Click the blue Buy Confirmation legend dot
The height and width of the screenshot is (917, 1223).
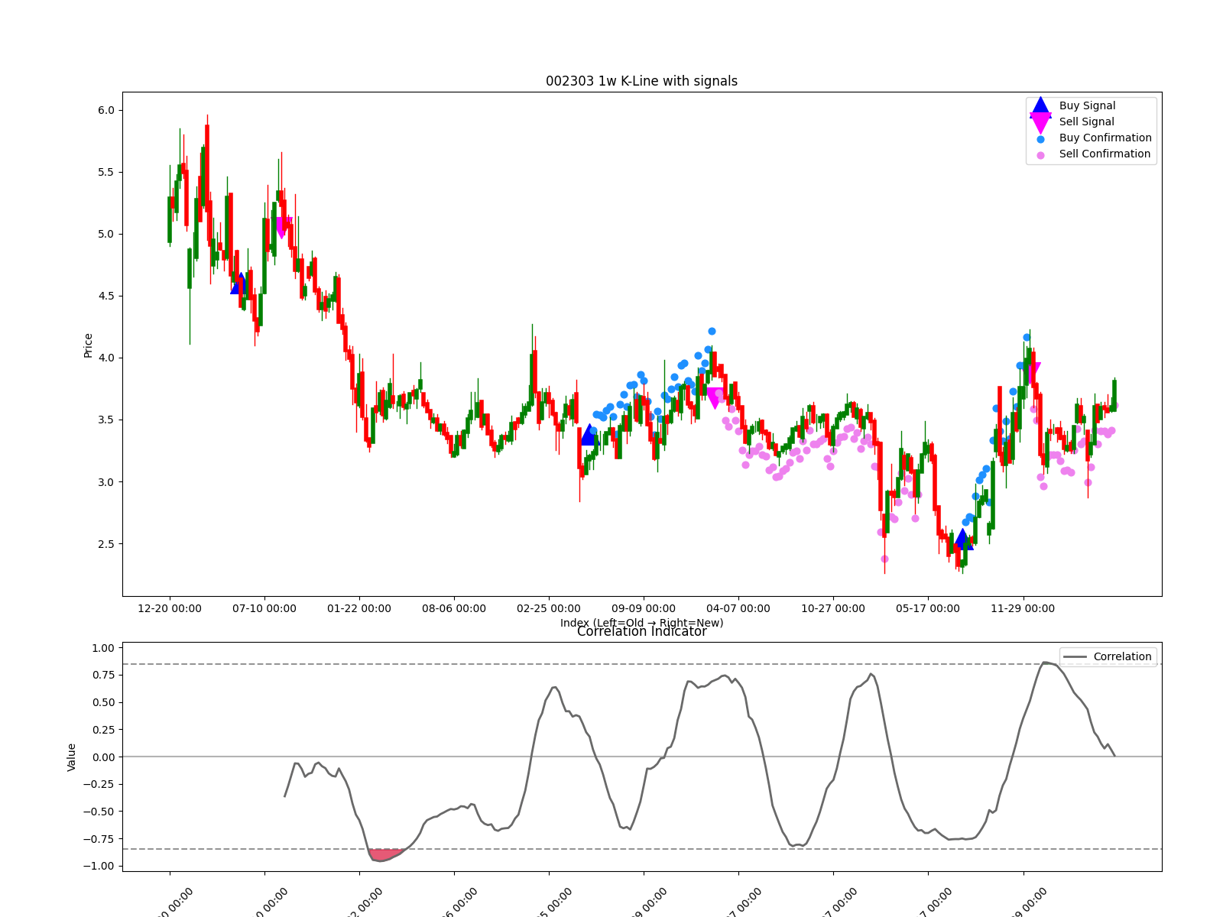[x=1040, y=139]
